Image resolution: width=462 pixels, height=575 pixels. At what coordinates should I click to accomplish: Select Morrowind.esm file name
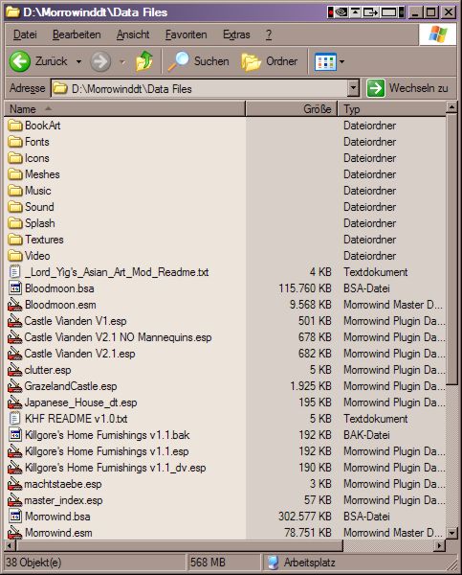[x=58, y=533]
